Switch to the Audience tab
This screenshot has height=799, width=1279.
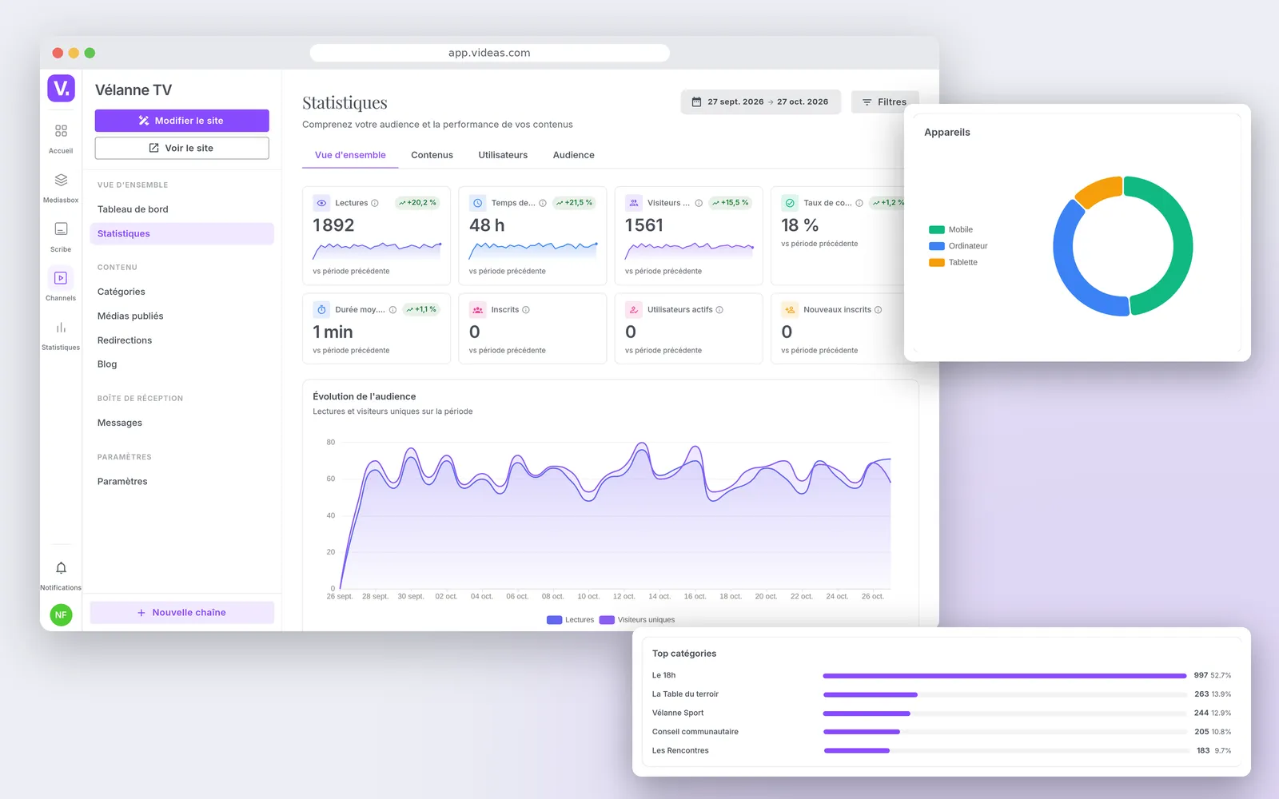pyautogui.click(x=573, y=155)
